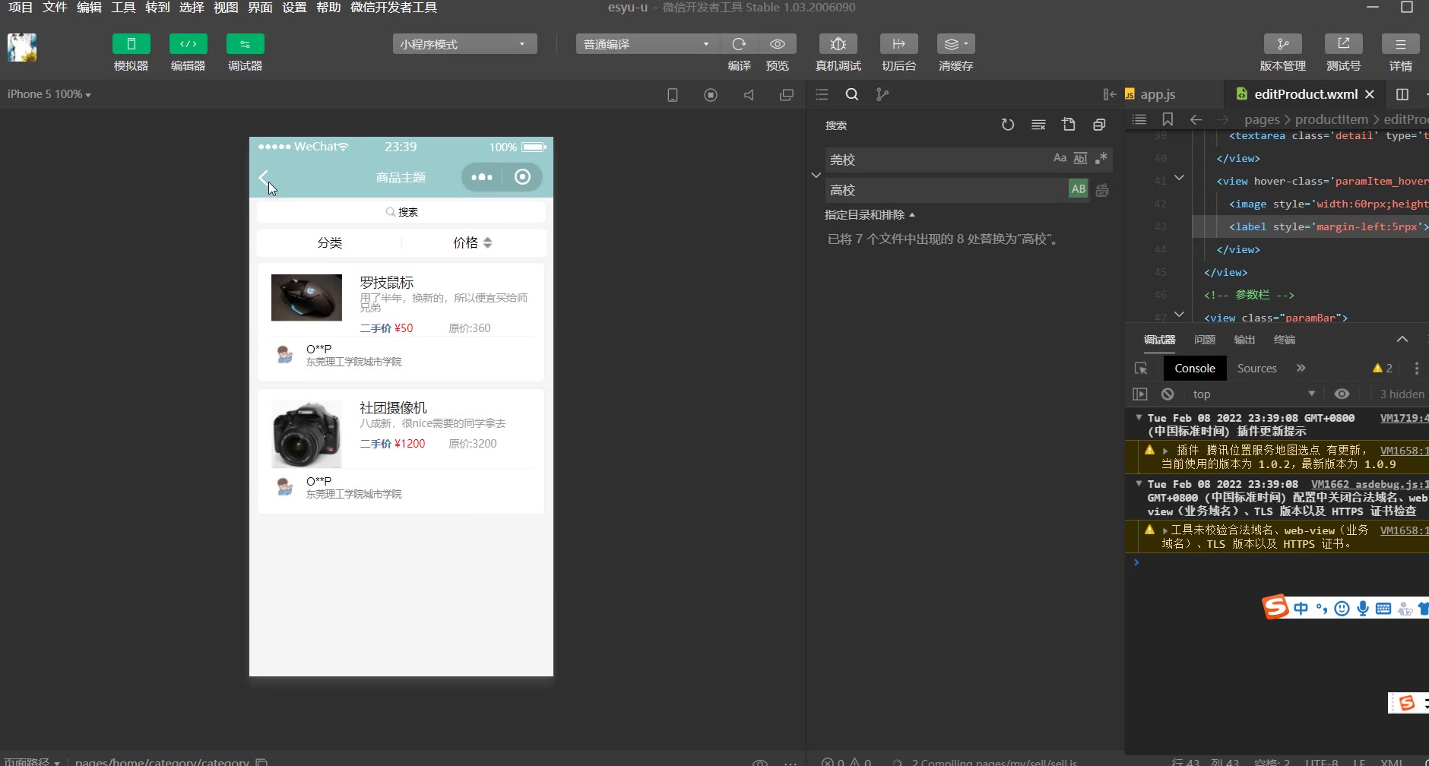Open the File menu 文件
Viewport: 1429px width, 766px height.
tap(55, 8)
